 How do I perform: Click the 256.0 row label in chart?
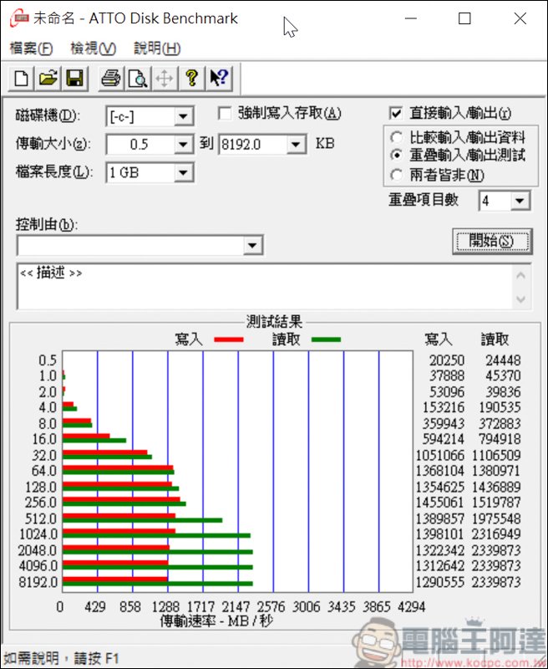point(41,503)
